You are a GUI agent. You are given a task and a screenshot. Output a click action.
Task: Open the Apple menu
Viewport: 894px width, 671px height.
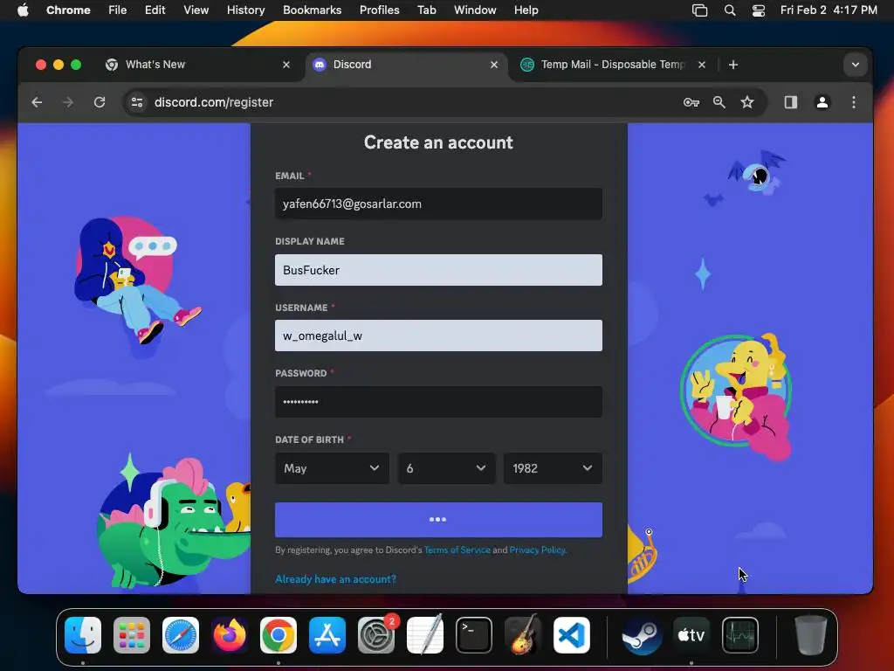tap(23, 10)
